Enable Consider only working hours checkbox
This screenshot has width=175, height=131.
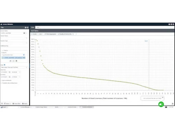click(1, 83)
